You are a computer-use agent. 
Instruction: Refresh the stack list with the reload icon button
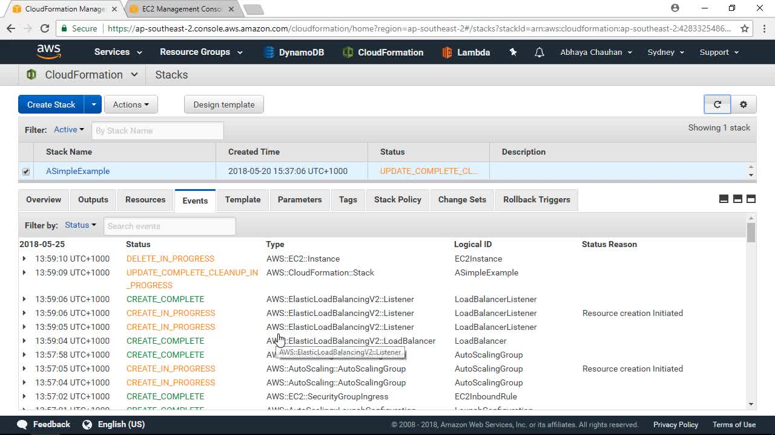coord(717,105)
